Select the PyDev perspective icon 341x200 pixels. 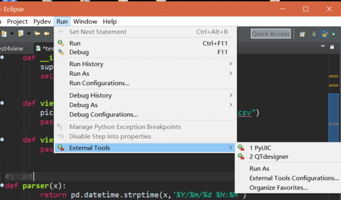coord(324,34)
